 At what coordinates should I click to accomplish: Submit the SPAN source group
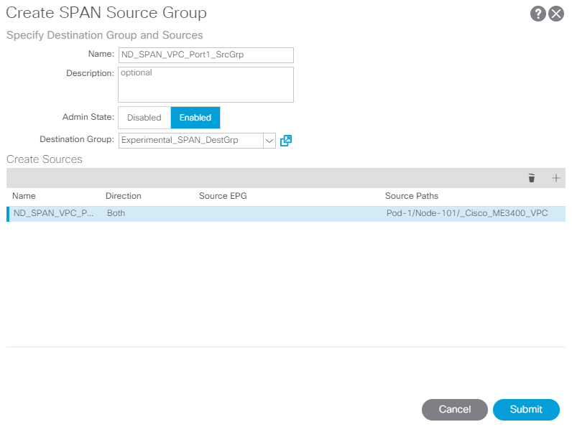point(526,410)
